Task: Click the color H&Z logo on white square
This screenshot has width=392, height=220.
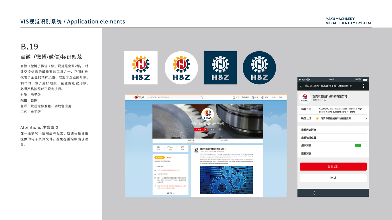Action: coord(141,68)
